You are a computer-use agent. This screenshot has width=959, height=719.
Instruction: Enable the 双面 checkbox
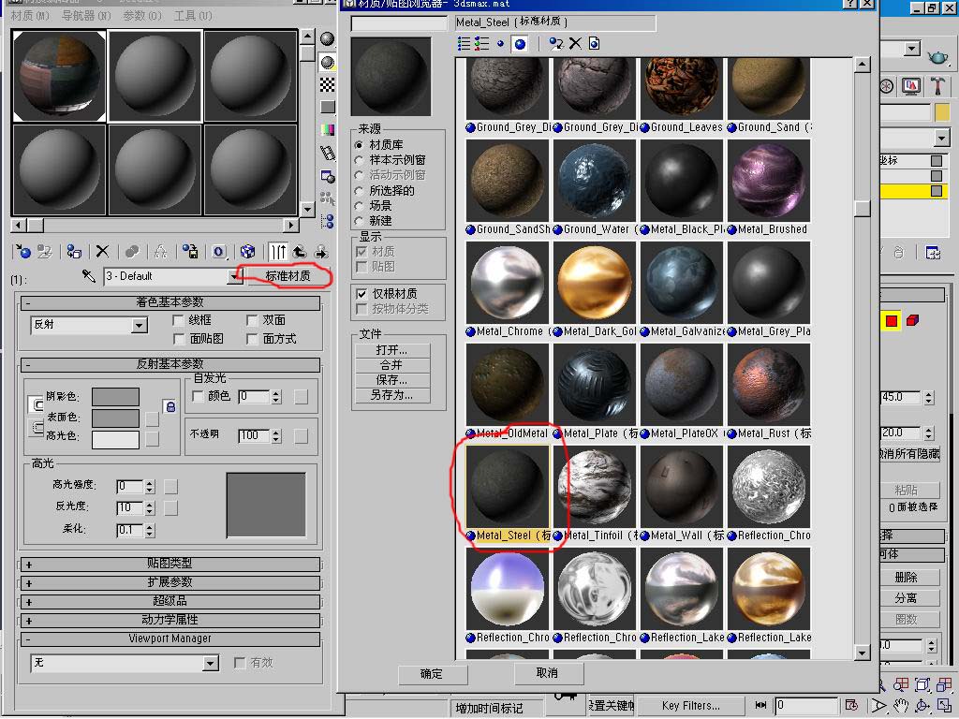click(252, 320)
